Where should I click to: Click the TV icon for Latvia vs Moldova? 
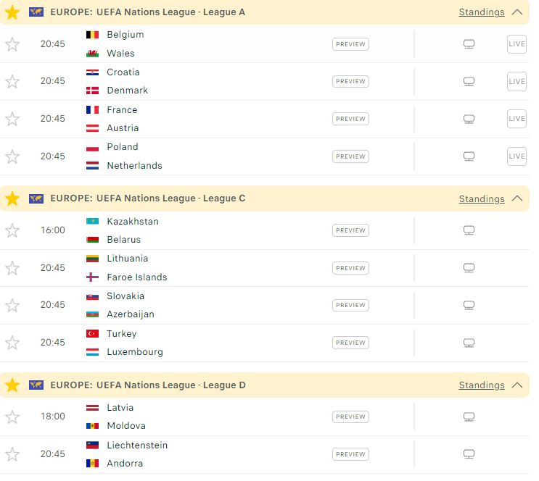469,417
